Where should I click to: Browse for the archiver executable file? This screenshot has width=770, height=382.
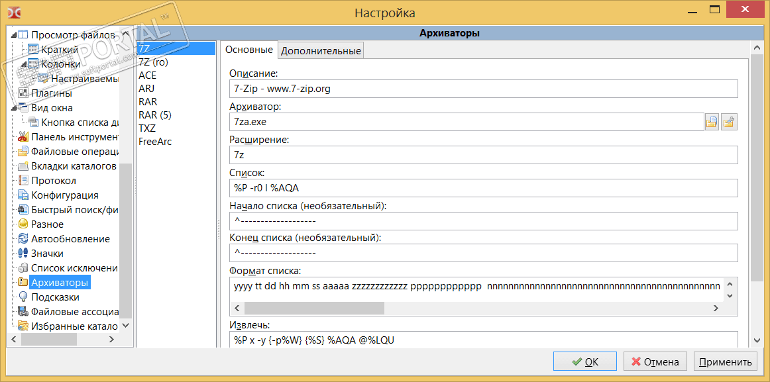(x=712, y=122)
